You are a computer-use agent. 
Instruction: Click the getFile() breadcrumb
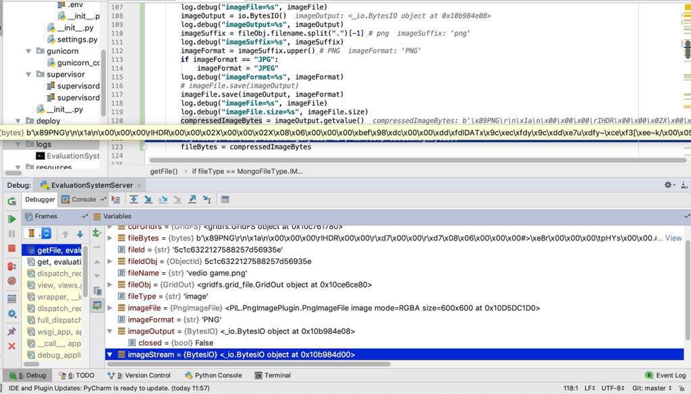click(x=164, y=171)
